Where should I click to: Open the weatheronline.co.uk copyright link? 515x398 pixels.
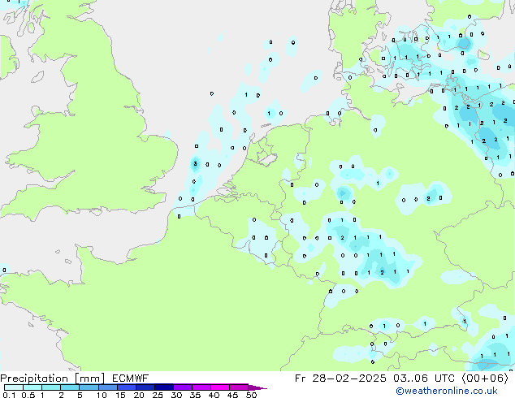pos(447,391)
